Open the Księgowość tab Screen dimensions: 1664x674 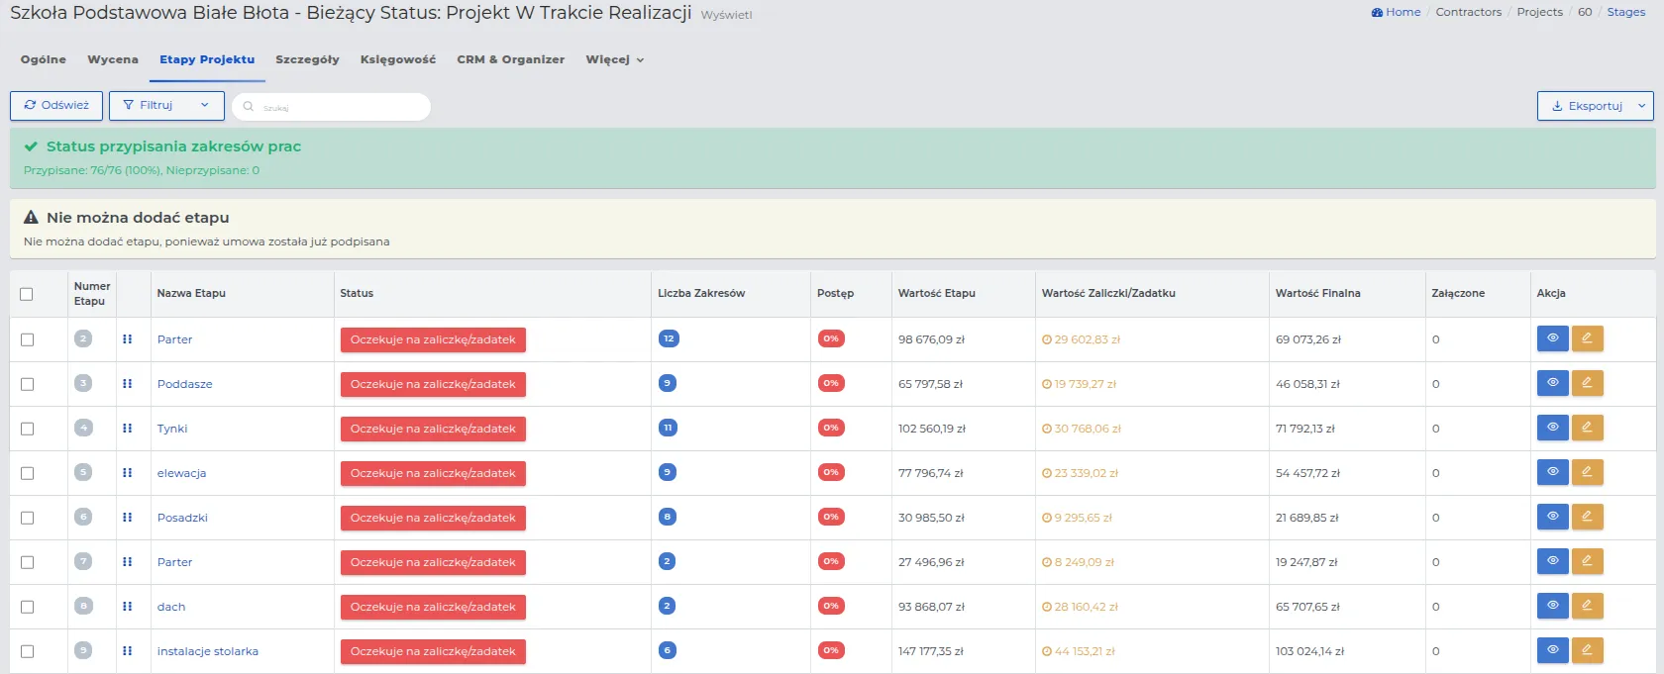(397, 59)
